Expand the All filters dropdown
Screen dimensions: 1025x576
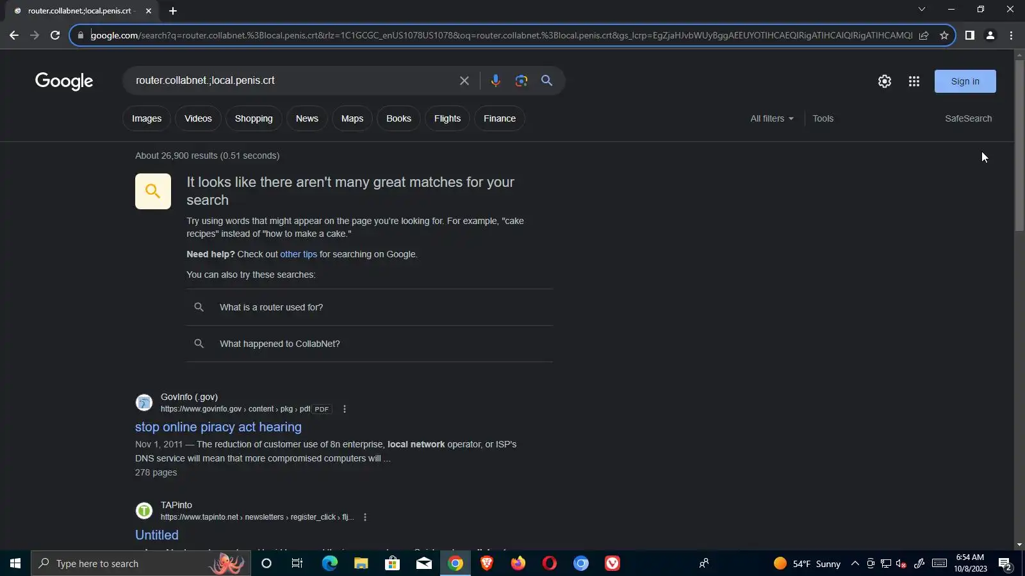click(x=772, y=118)
